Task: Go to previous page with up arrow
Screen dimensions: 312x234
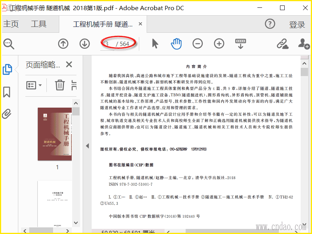Action: (x=63, y=44)
